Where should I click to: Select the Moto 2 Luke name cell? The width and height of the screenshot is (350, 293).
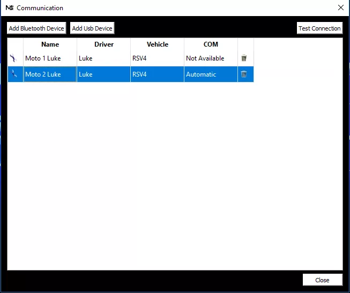[x=50, y=74]
